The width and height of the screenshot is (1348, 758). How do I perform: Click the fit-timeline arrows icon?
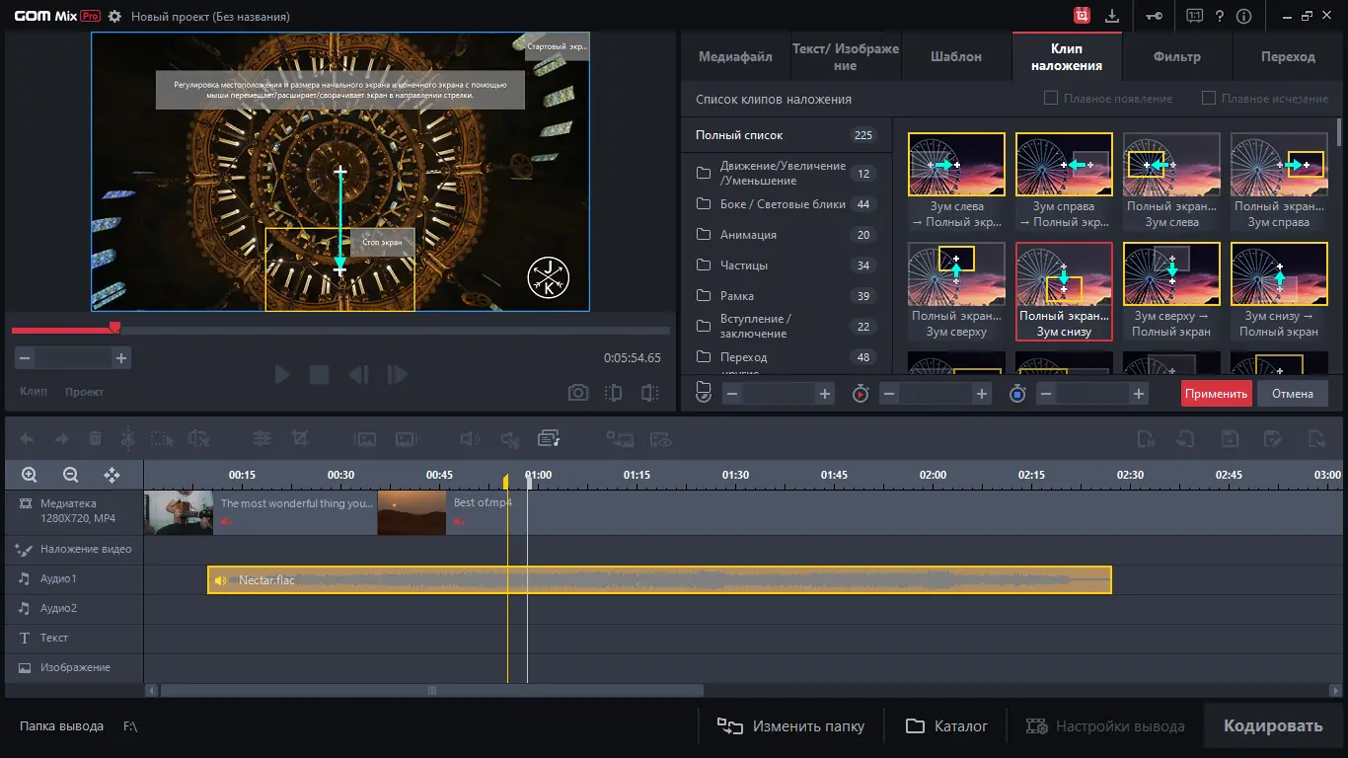tap(112, 475)
